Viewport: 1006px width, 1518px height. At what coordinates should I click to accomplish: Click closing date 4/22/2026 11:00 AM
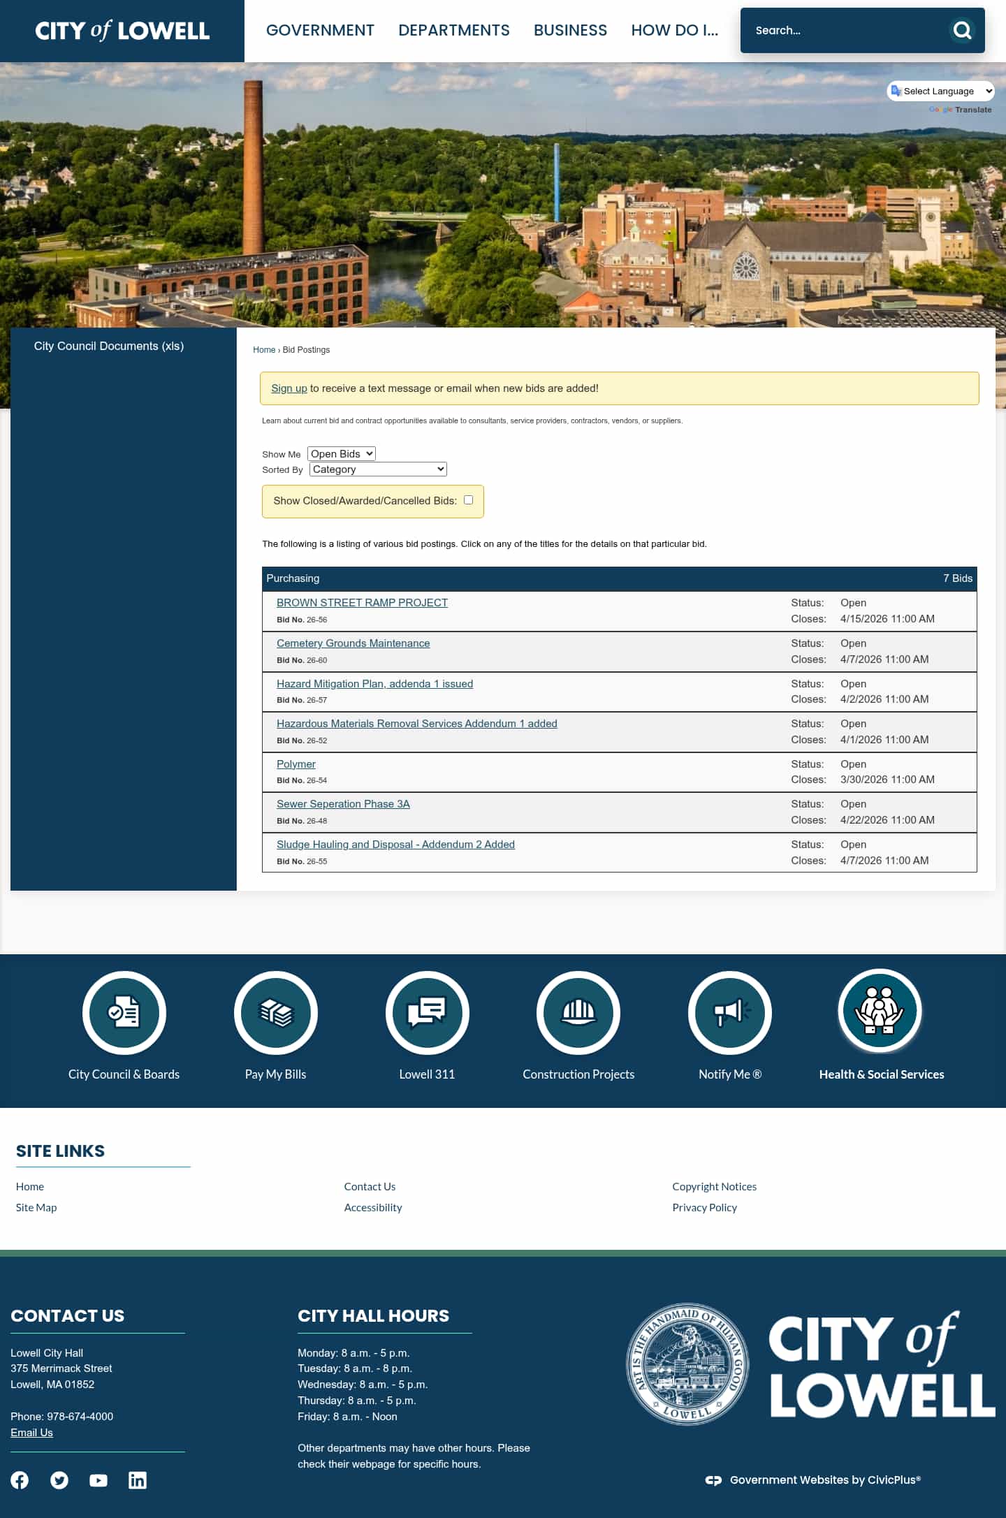(x=887, y=820)
